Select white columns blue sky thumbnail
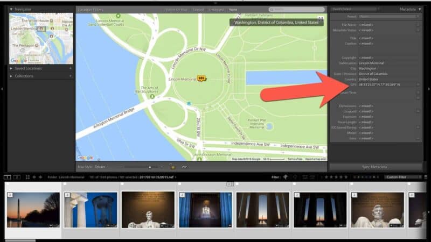The height and width of the screenshot is (242, 431). pyautogui.click(x=91, y=210)
